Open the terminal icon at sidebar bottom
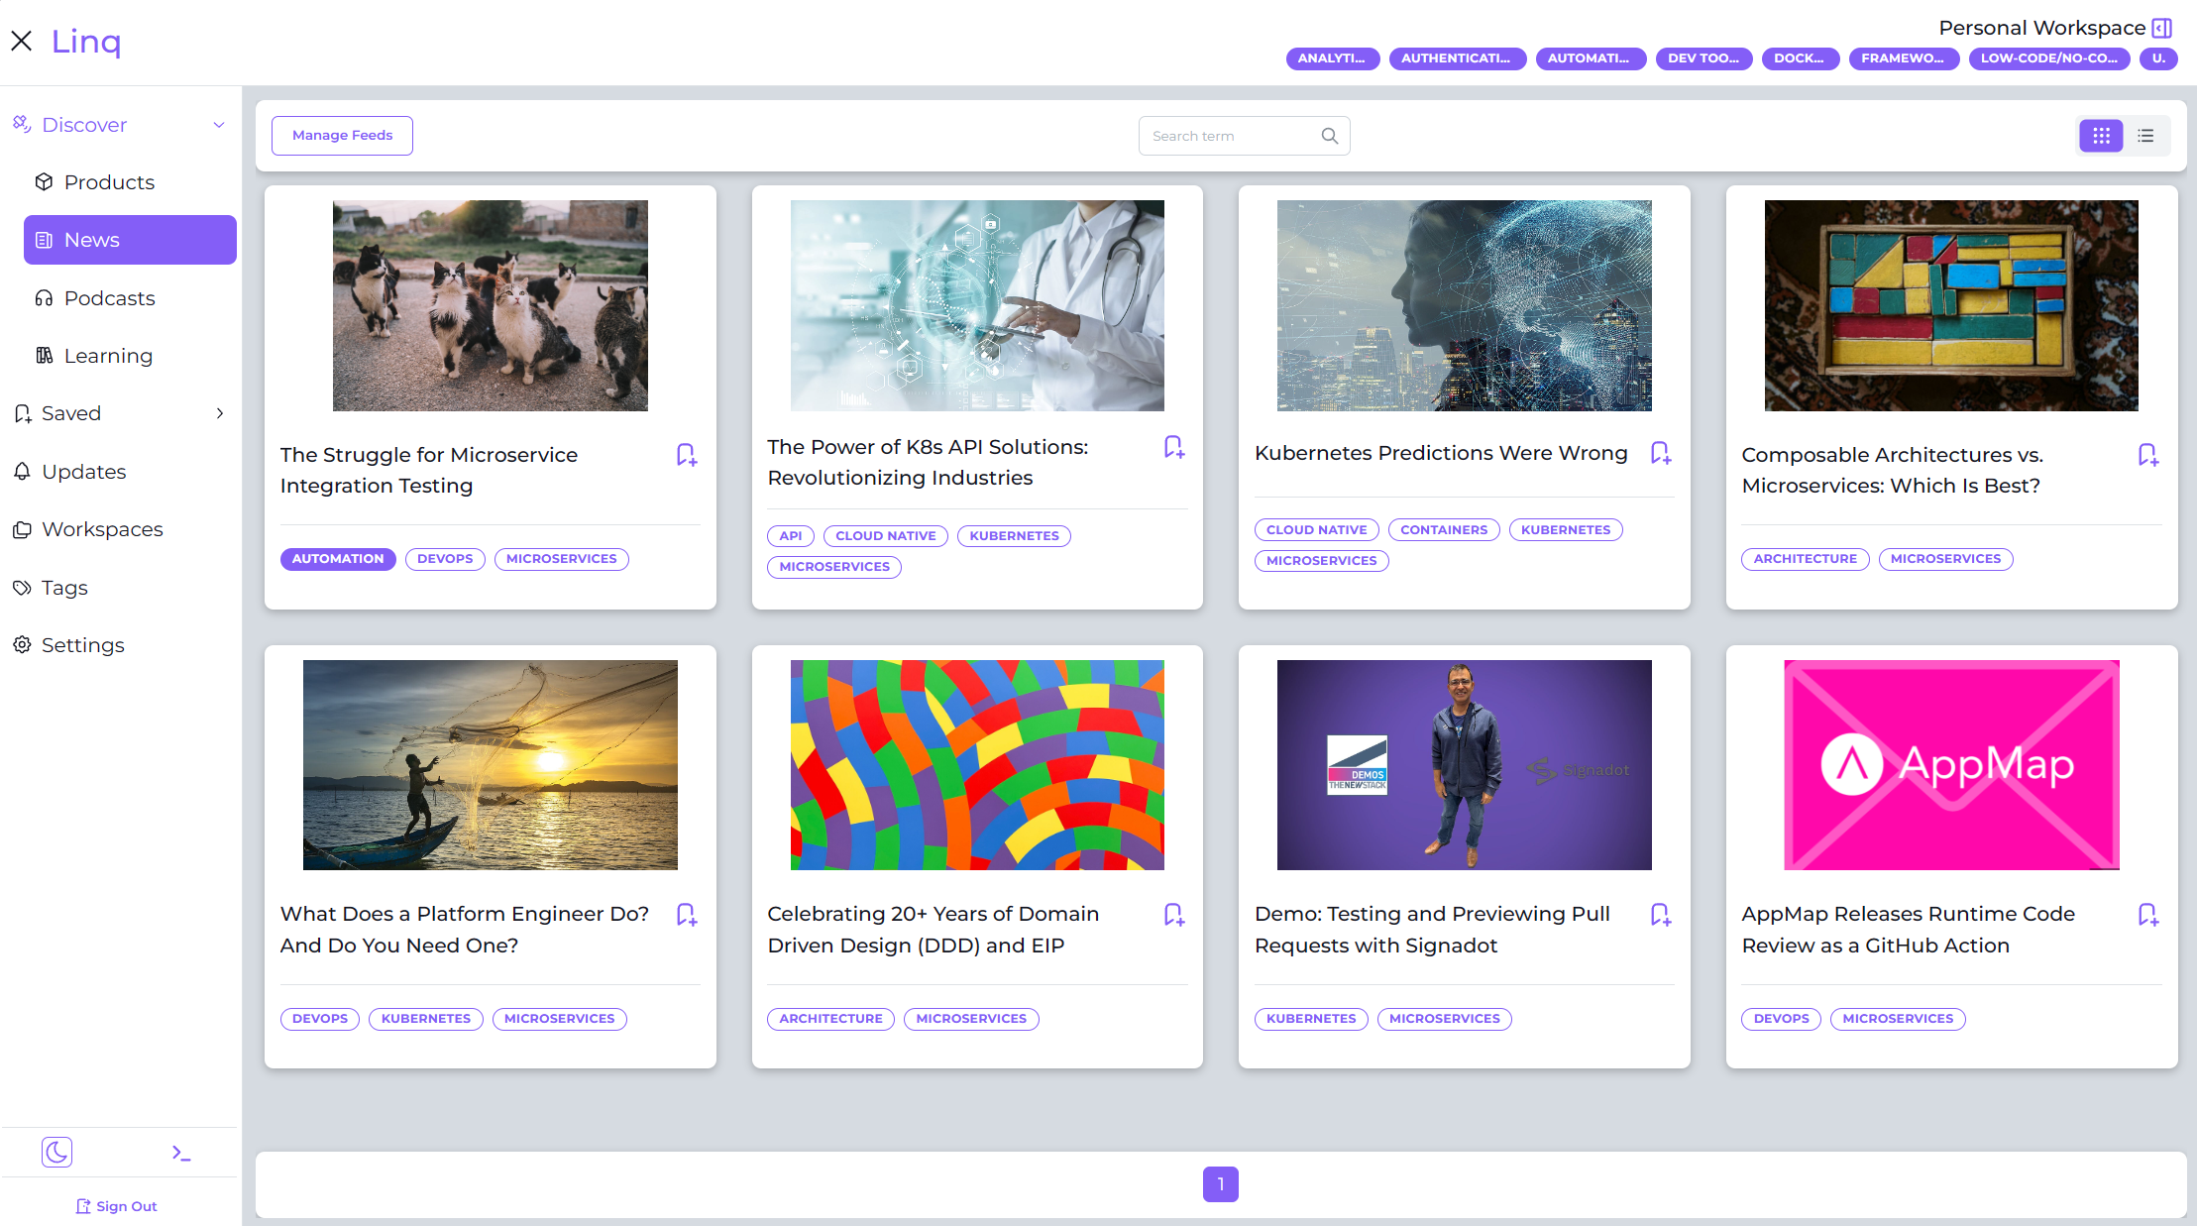 click(x=181, y=1152)
